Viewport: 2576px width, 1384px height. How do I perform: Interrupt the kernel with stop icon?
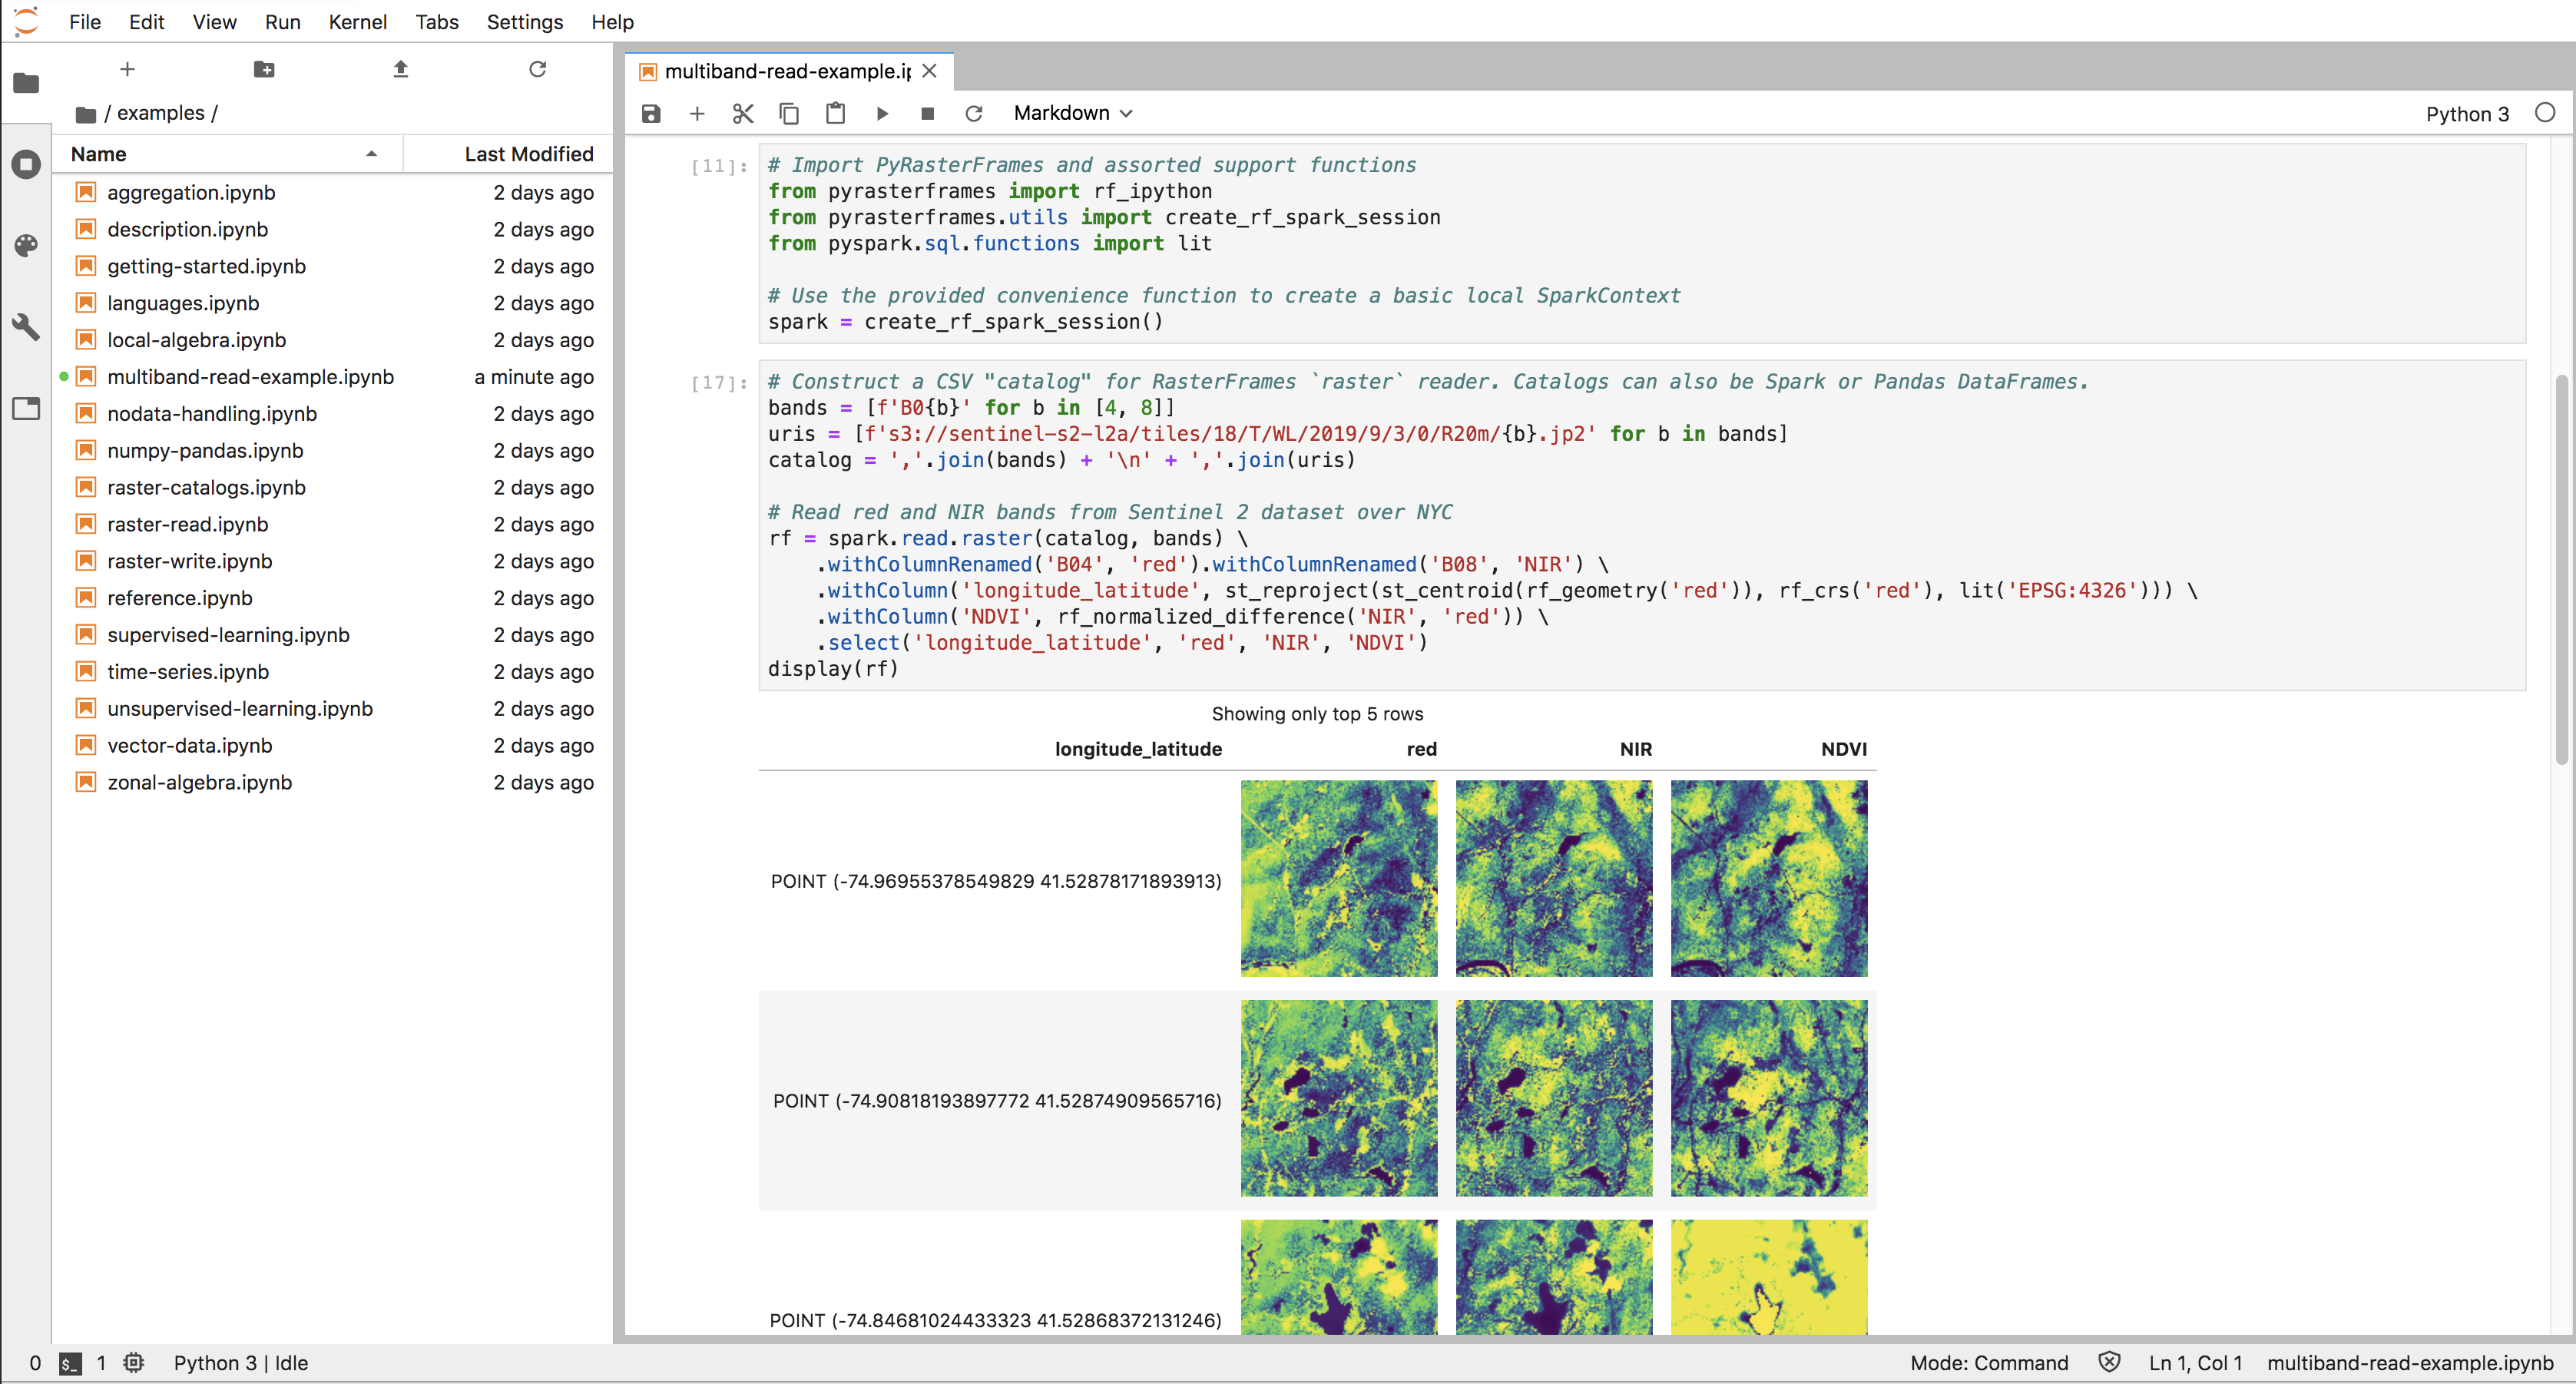[x=927, y=113]
